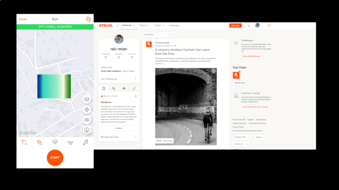This screenshot has width=339, height=190.
Task: Select the running shoe sport type
Action: tap(39, 142)
